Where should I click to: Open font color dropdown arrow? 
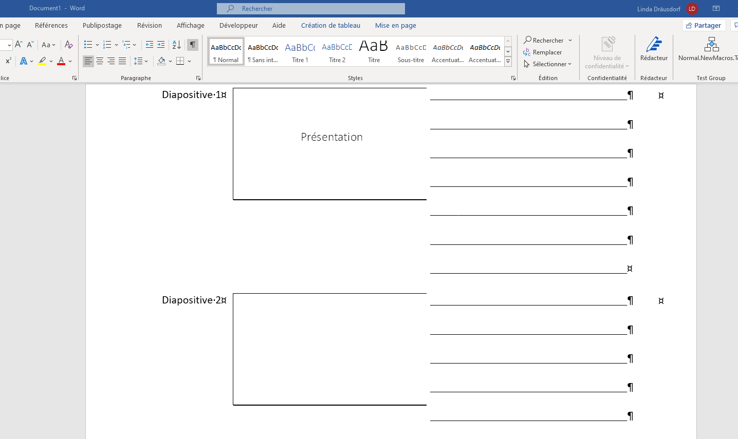click(x=70, y=61)
